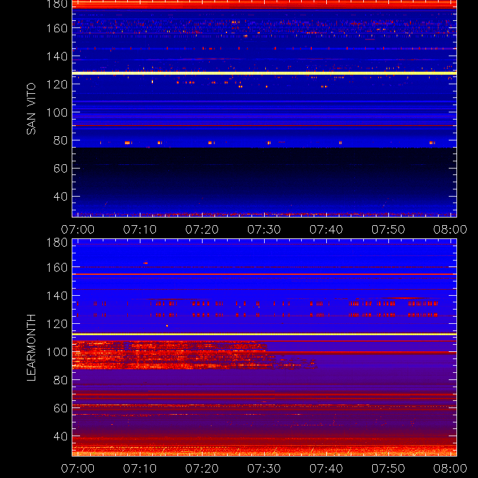Click the LEARMONTH axis title
Viewport: 478px width, 478px height.
(31, 348)
